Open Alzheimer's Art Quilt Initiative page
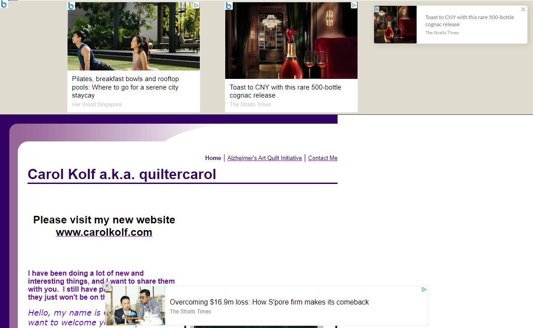The width and height of the screenshot is (533, 328). [264, 158]
